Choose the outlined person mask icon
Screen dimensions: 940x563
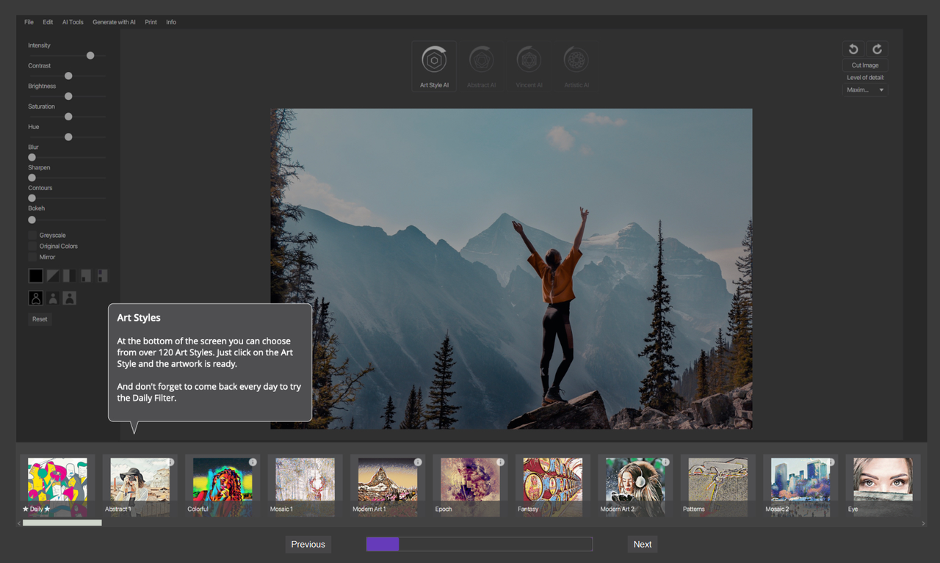[x=35, y=298]
